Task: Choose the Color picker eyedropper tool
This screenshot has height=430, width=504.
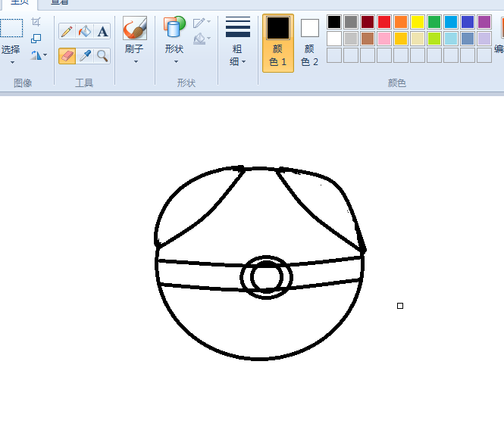Action: (x=85, y=55)
